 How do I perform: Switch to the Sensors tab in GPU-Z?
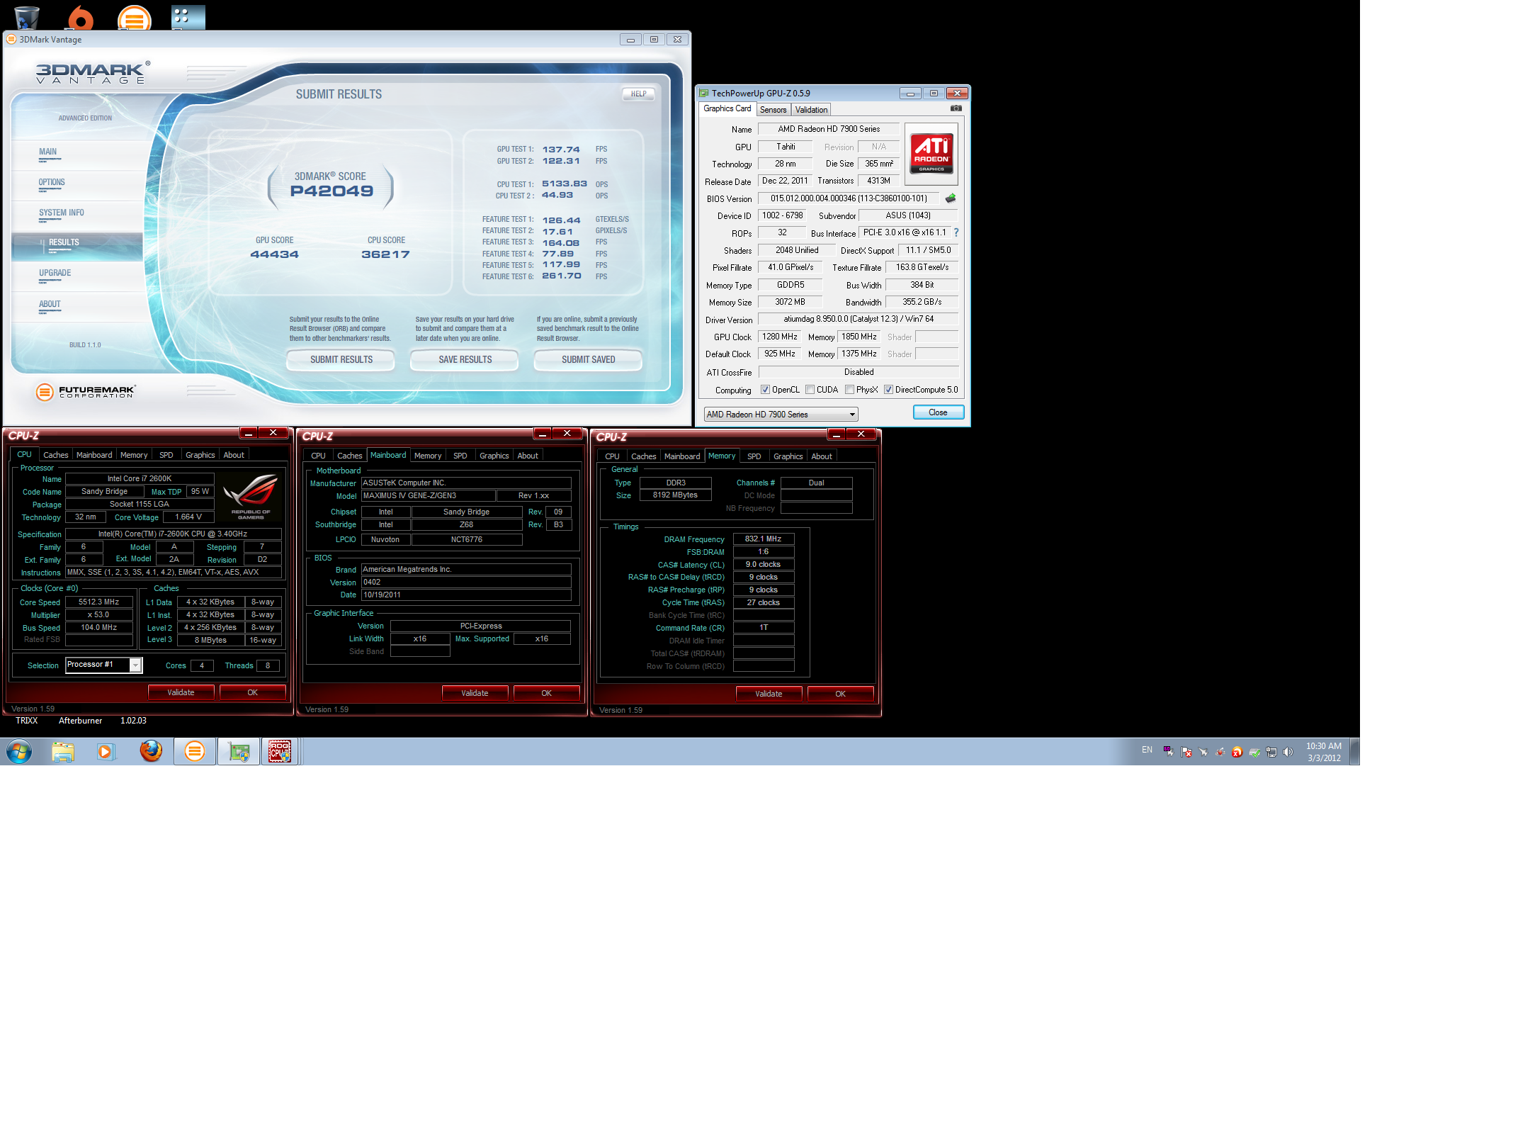(773, 110)
